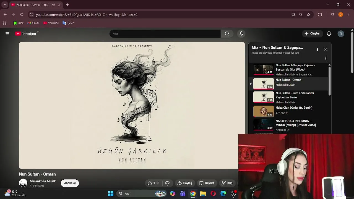
Task: Click the YouTube search magnifier button
Action: (227, 33)
